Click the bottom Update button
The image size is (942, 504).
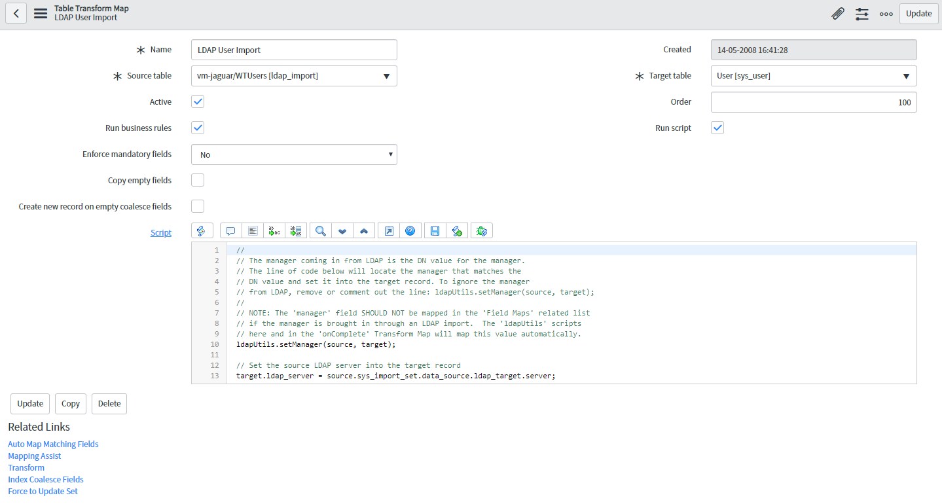pos(30,403)
